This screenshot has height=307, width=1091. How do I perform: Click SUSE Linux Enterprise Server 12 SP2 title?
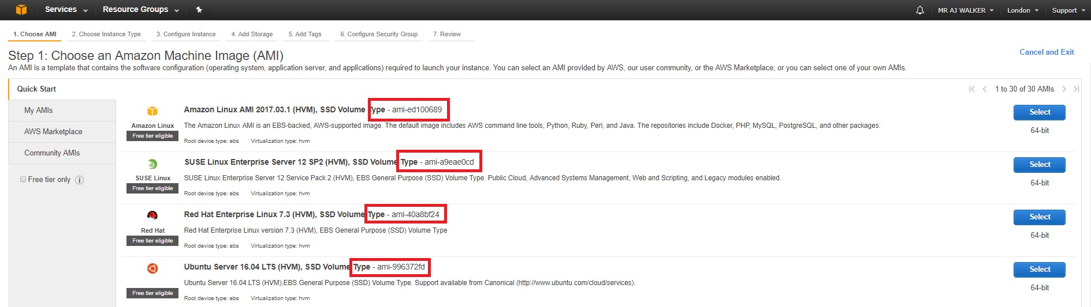click(x=301, y=162)
